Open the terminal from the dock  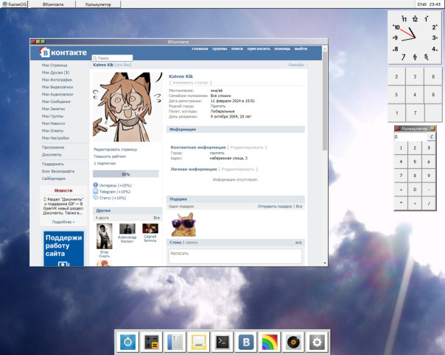point(222,341)
